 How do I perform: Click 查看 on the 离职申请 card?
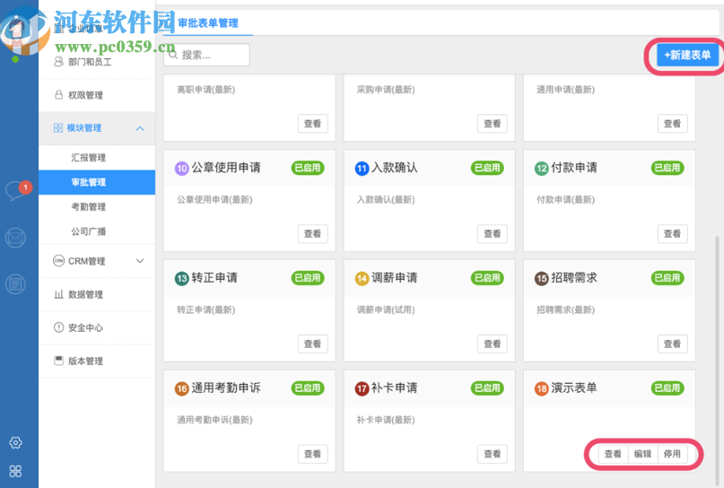(x=312, y=123)
